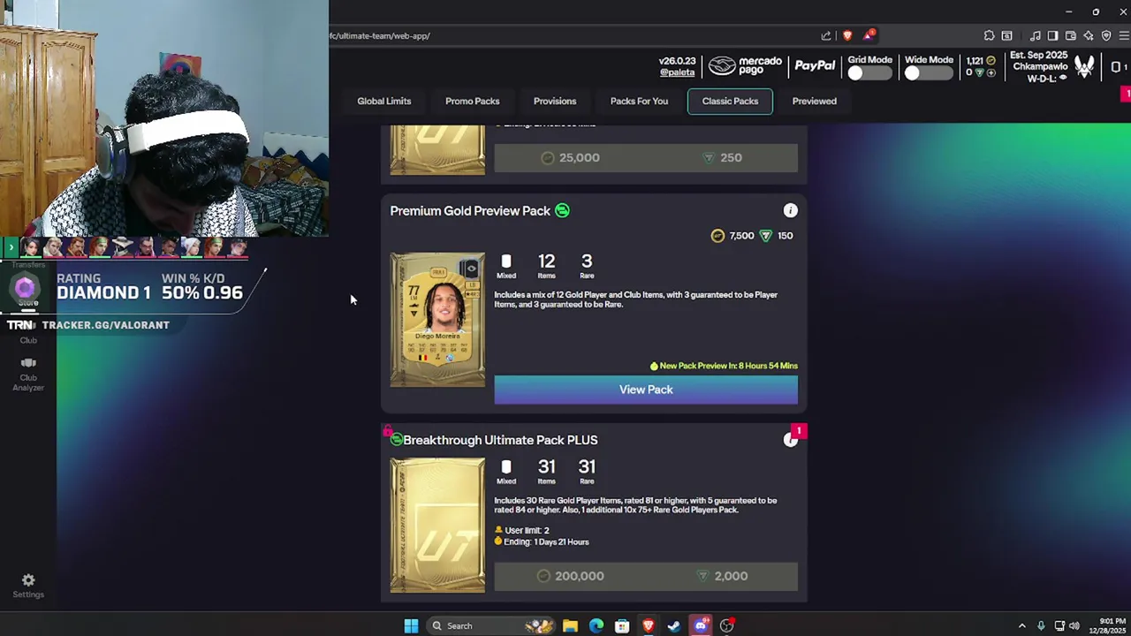Open Microsoft Edge from the taskbar
The height and width of the screenshot is (636, 1131).
coord(596,625)
